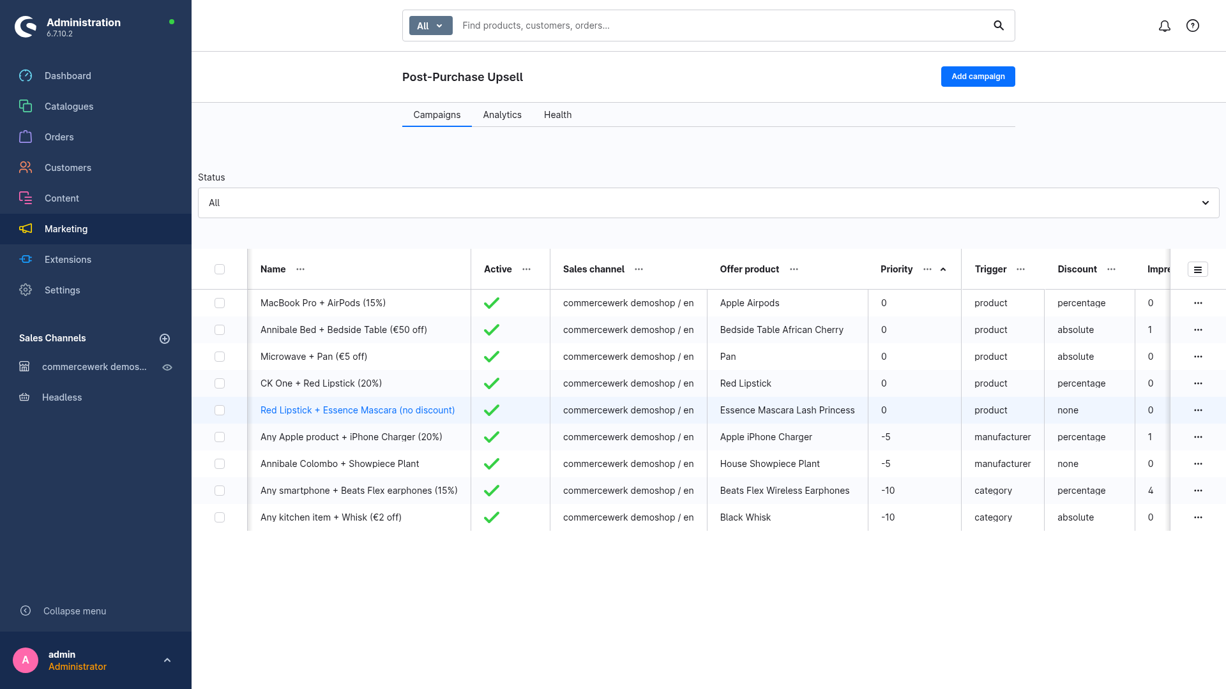Switch to the Health tab

(557, 115)
